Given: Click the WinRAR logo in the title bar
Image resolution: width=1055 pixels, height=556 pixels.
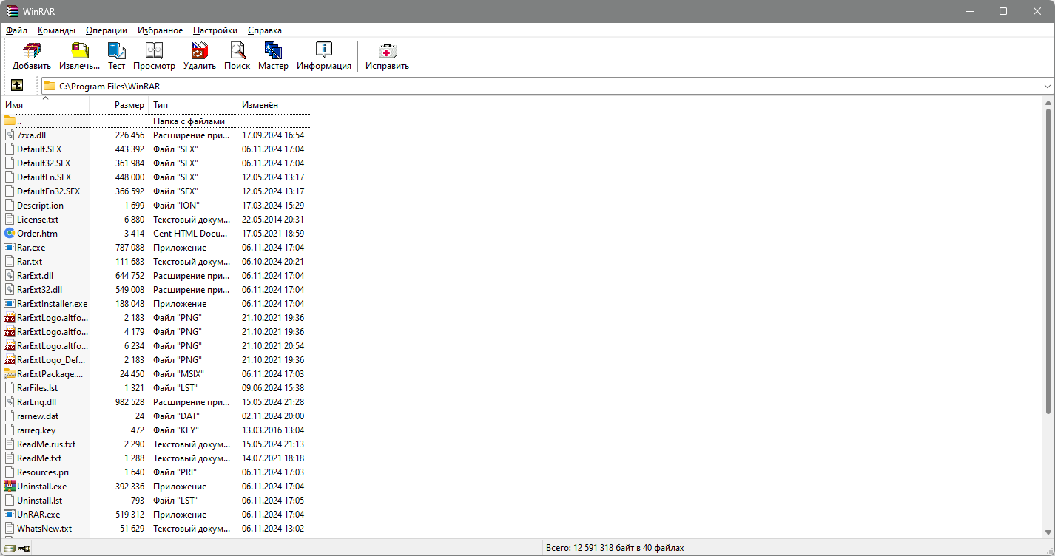Looking at the screenshot, I should (11, 11).
